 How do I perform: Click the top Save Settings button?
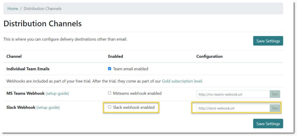coord(268,41)
